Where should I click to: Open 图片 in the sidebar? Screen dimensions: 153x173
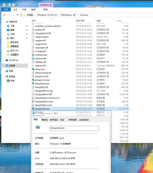point(12,38)
